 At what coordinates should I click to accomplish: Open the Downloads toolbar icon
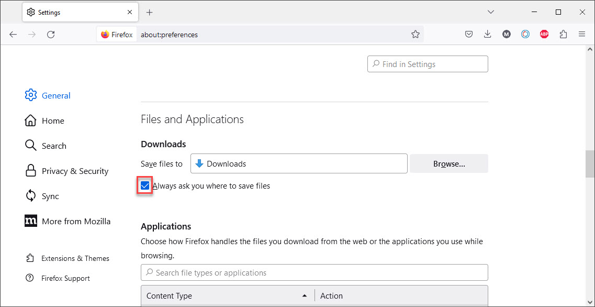click(x=488, y=35)
